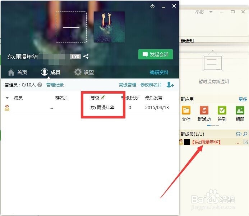The width and height of the screenshot is (249, 216).
Task: Click 举报 in the chat window
Action: (x=199, y=12)
